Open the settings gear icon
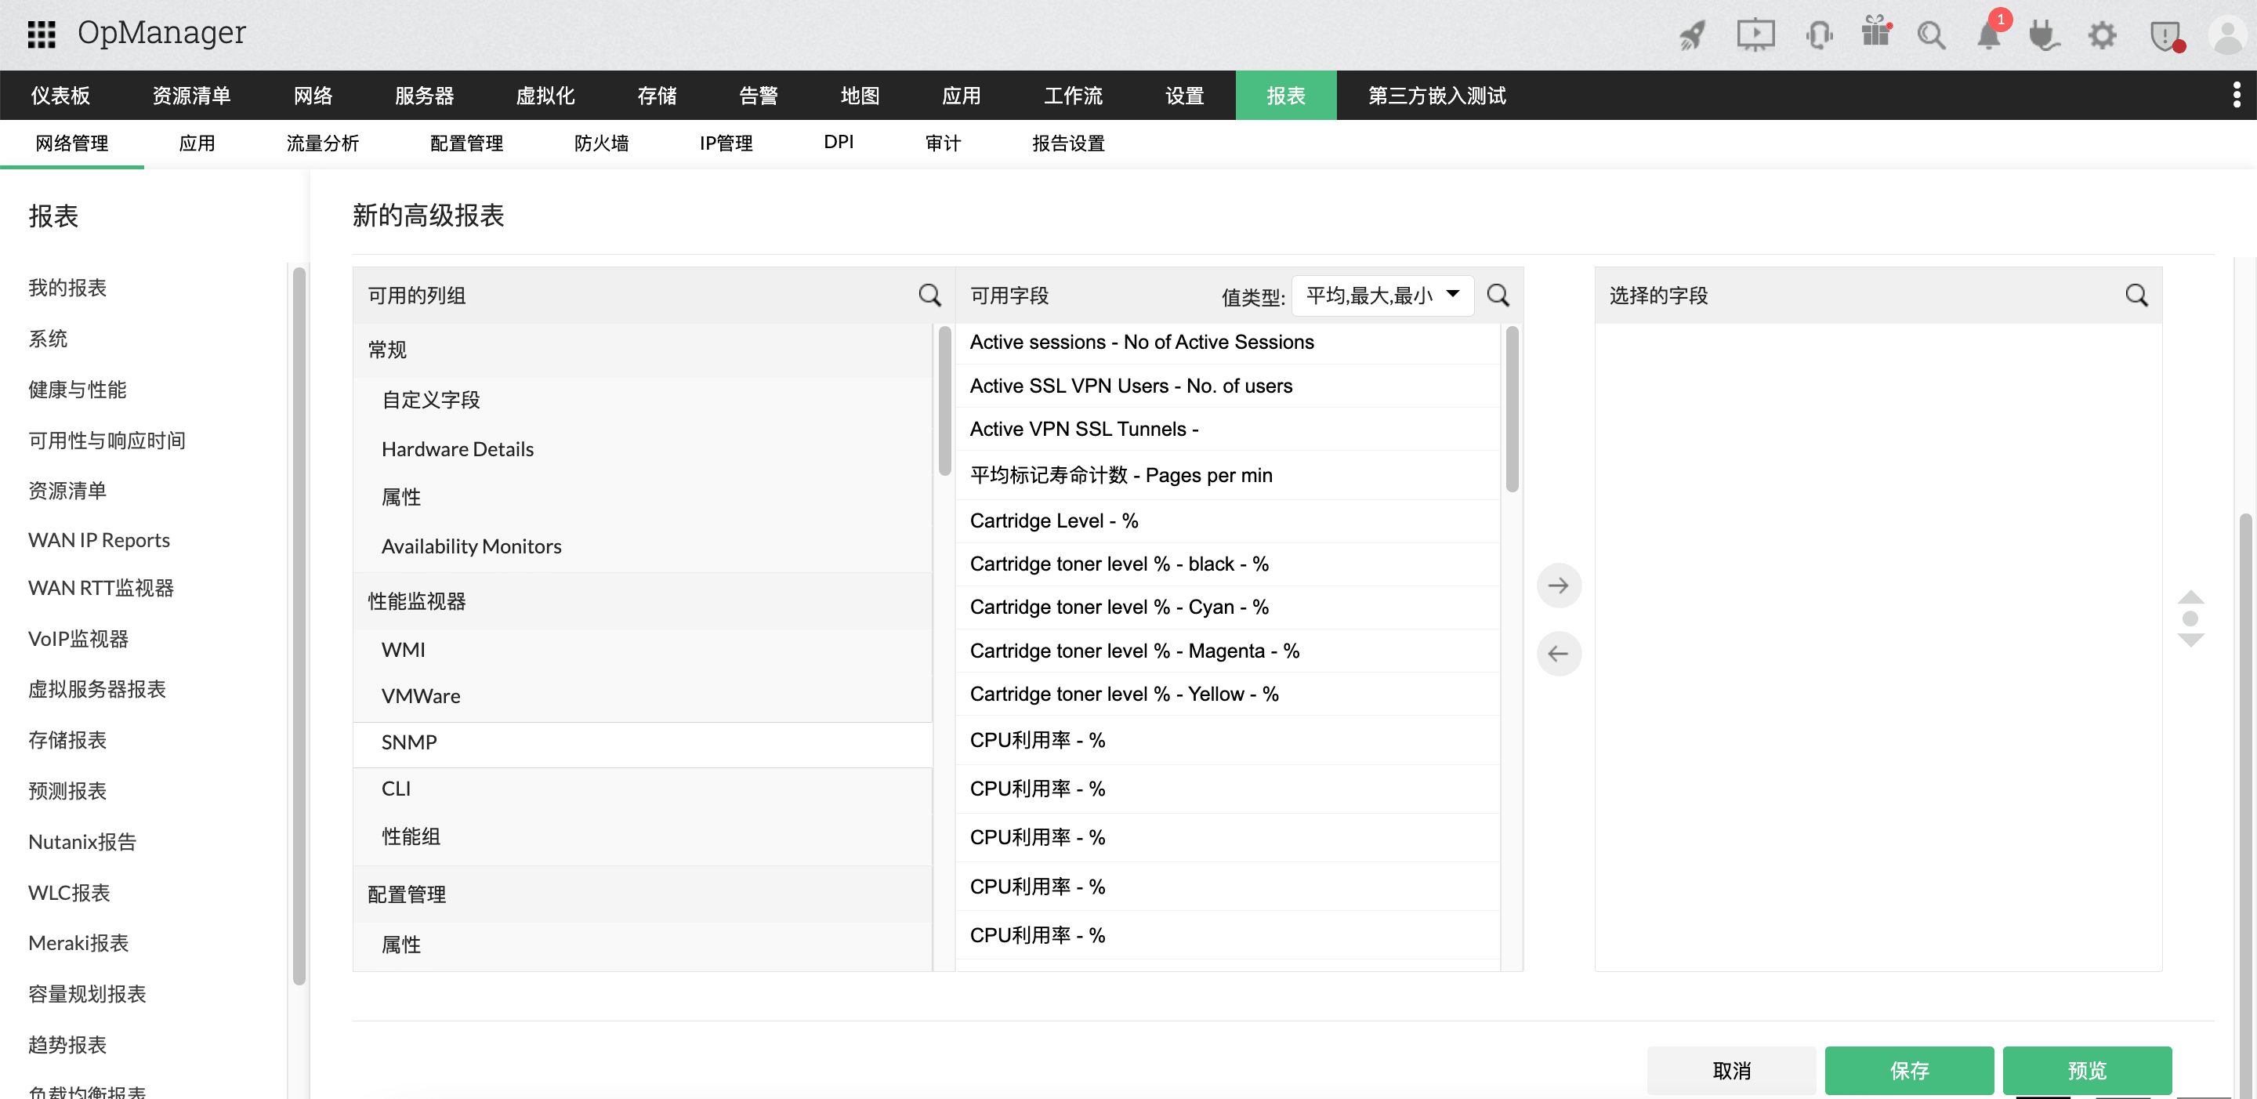This screenshot has height=1099, width=2257. point(2102,35)
